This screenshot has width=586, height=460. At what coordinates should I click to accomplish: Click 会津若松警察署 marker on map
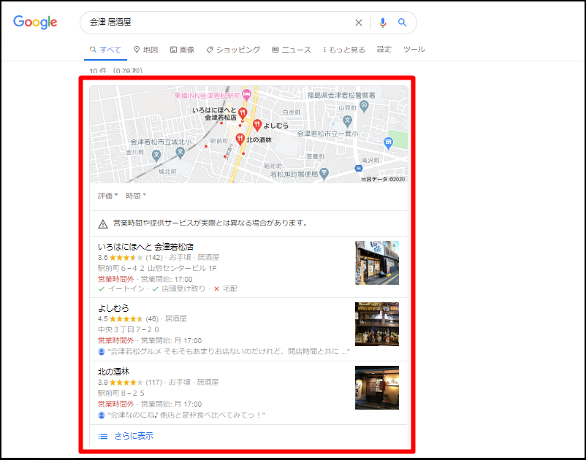364,107
